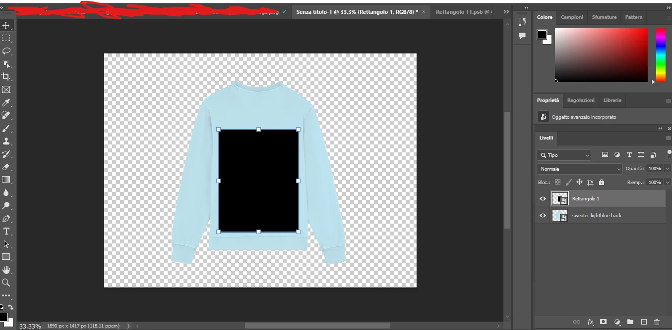Toggle pixel layer filter
The width and height of the screenshot is (672, 330).
[605, 155]
